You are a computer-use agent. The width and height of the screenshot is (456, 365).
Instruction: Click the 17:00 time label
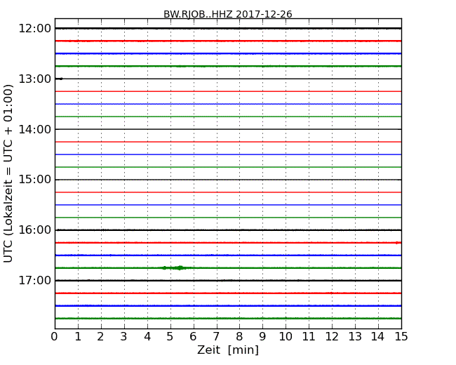pos(34,280)
